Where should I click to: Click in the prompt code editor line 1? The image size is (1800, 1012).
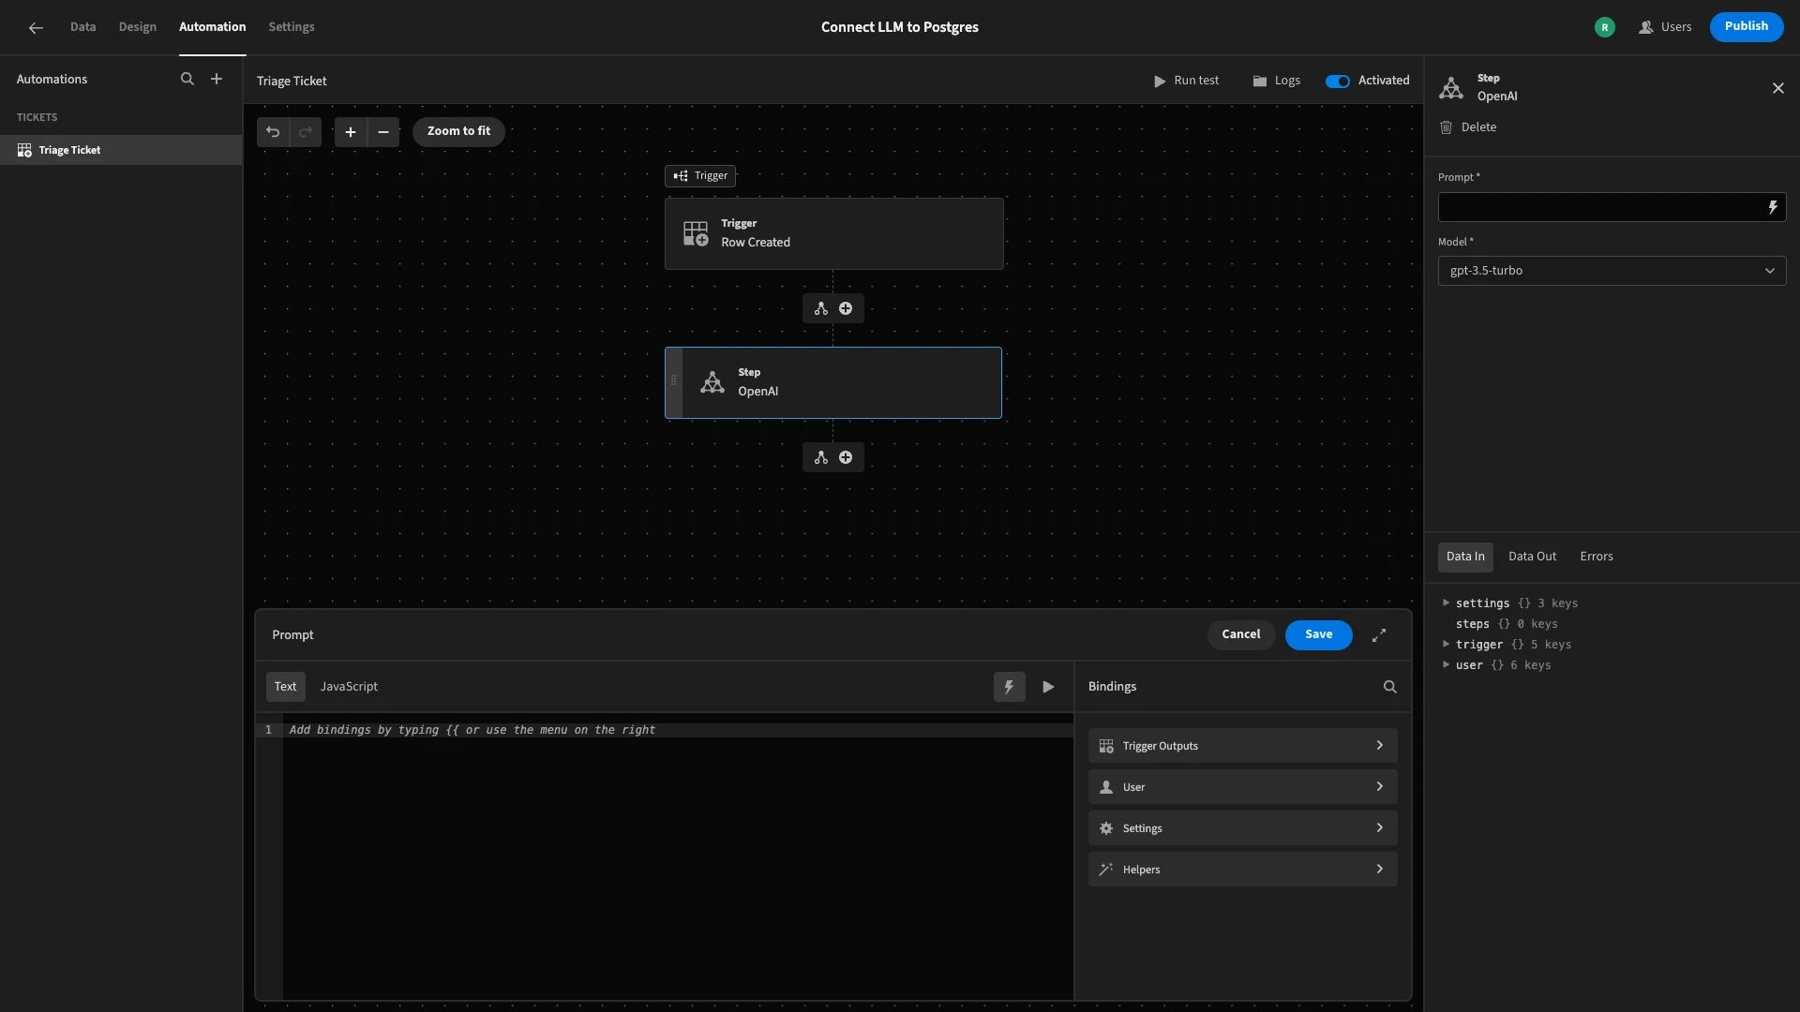point(678,730)
